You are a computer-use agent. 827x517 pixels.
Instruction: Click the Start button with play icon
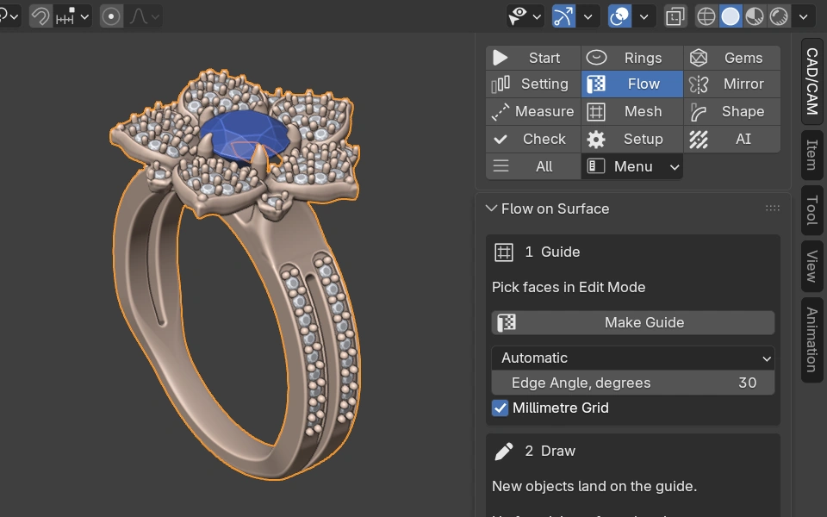[x=533, y=58]
